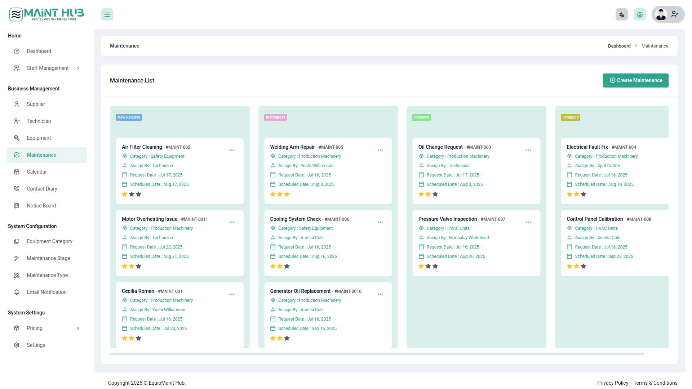This screenshot has height=389, width=692.
Task: Expand the Staff Management submenu
Action: coord(78,68)
